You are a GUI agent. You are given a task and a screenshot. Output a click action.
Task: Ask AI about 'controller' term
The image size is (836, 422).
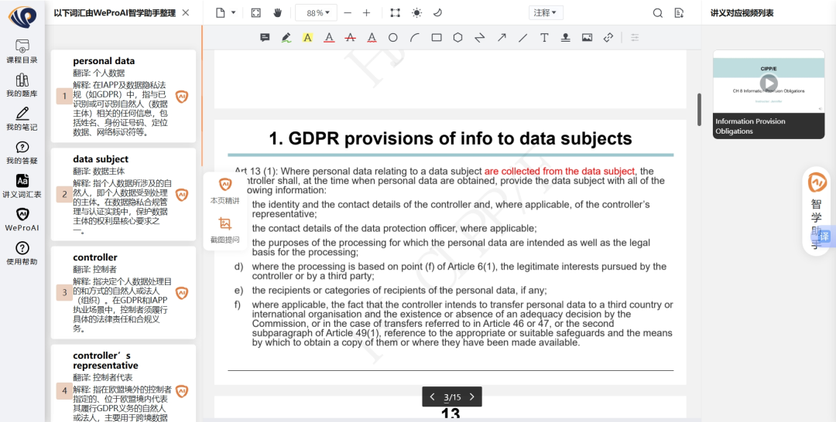click(x=182, y=293)
